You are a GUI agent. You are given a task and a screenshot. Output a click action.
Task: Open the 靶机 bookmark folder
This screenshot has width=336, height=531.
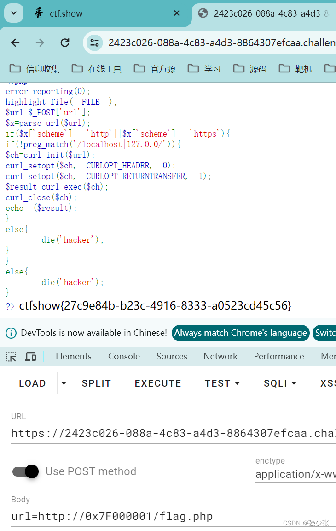pyautogui.click(x=295, y=69)
